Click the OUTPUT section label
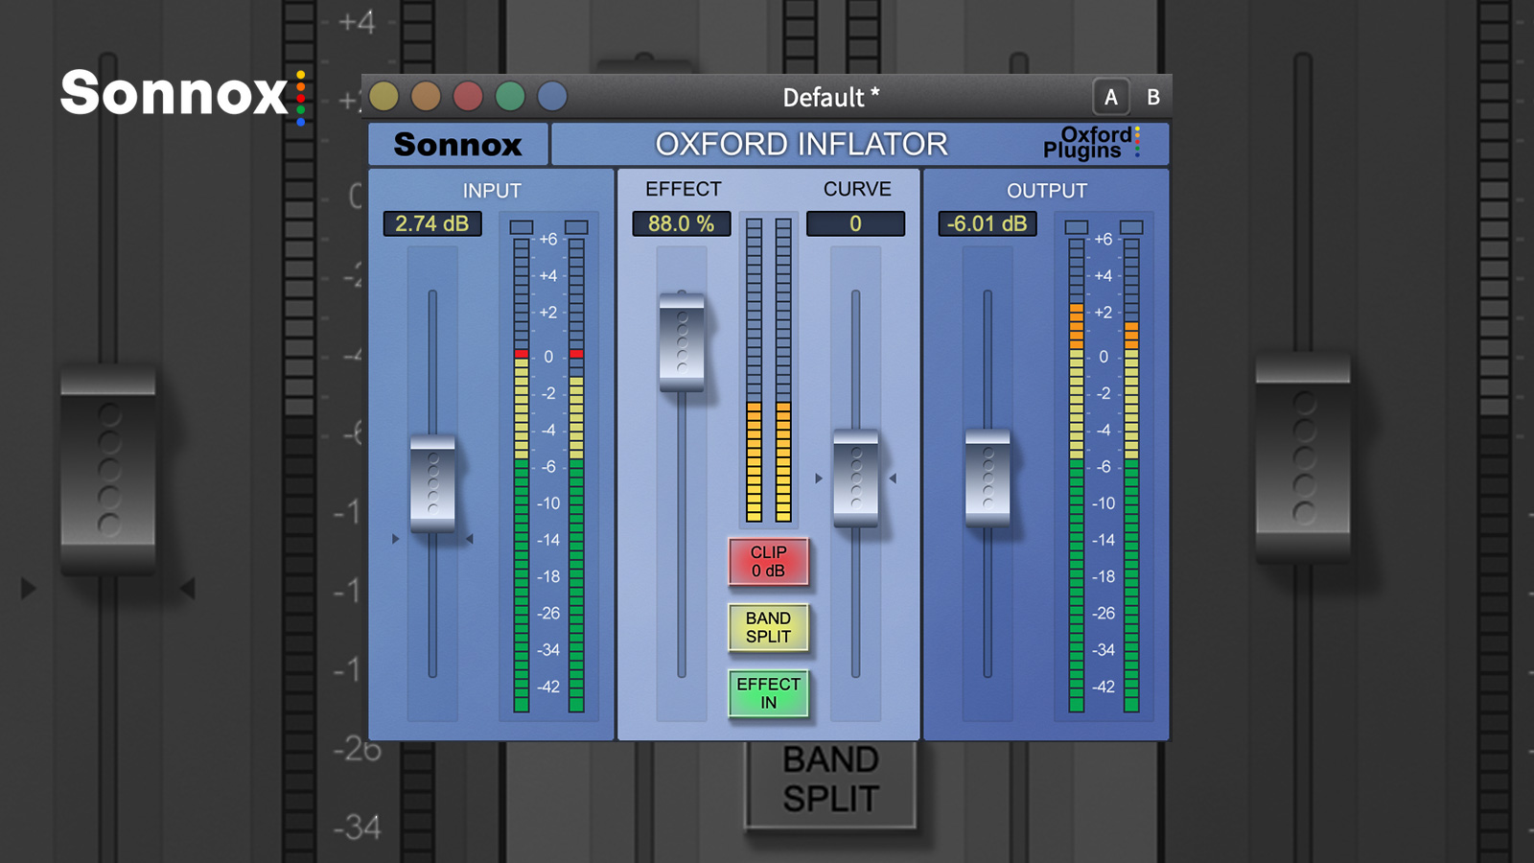Screen dimensions: 1534x863 pyautogui.click(x=1047, y=191)
